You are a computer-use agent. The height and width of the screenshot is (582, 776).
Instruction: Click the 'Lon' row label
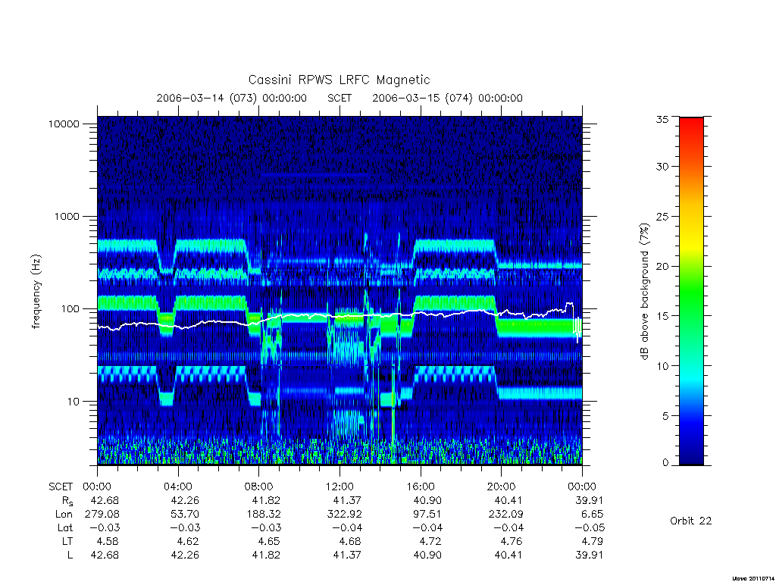[x=64, y=515]
